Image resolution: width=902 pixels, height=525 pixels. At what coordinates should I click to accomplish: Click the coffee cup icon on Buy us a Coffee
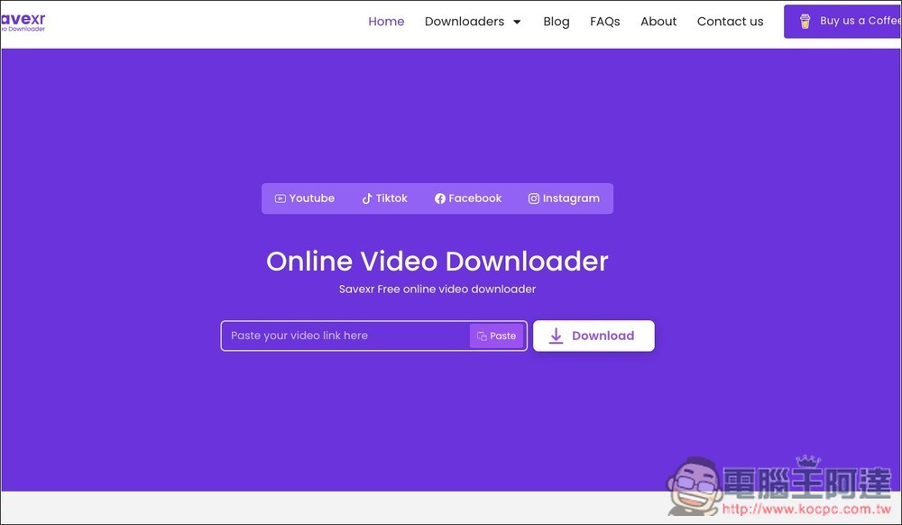pyautogui.click(x=805, y=20)
